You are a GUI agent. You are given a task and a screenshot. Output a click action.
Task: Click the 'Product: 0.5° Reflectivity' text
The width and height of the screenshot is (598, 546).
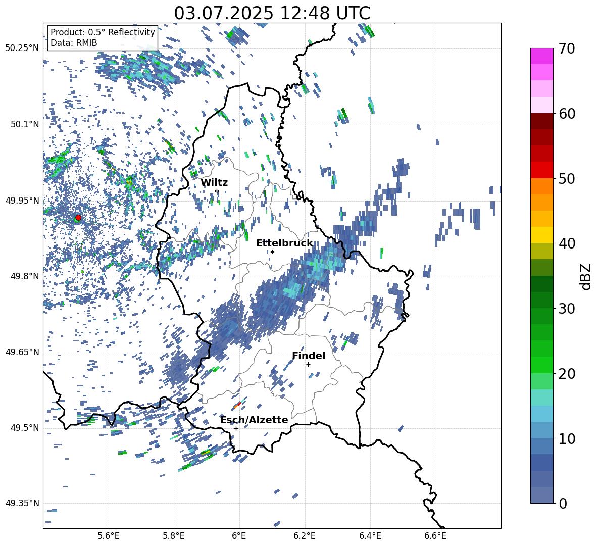click(x=103, y=32)
